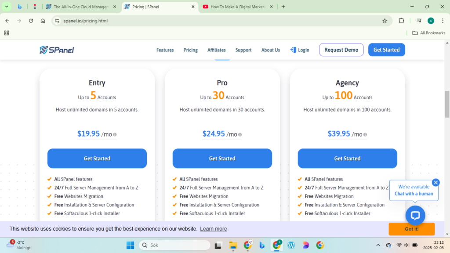Open the Wi-Fi network tray icon
Viewport: 450px width, 253px height.
pyautogui.click(x=399, y=245)
